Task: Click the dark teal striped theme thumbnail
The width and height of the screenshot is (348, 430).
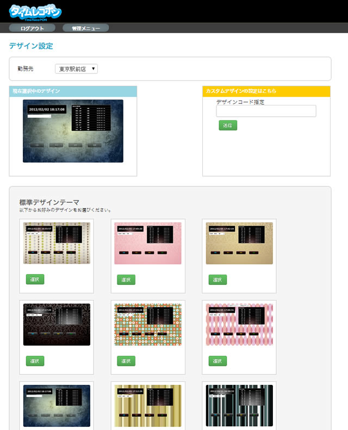Action: (x=239, y=406)
